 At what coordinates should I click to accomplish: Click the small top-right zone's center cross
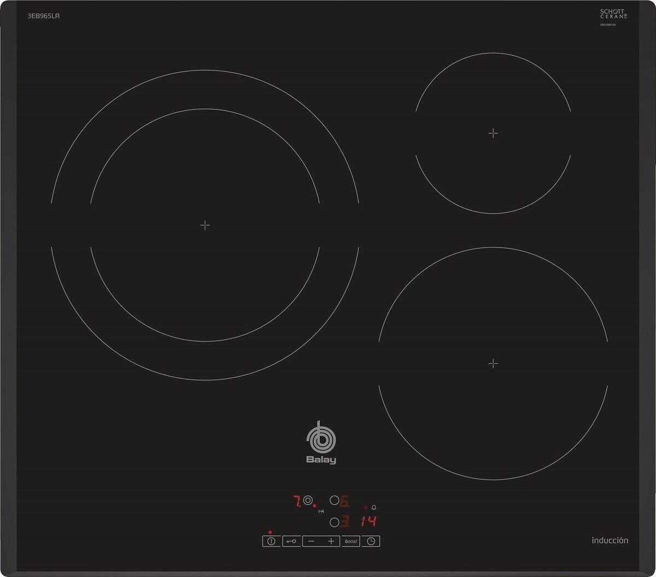pos(493,133)
